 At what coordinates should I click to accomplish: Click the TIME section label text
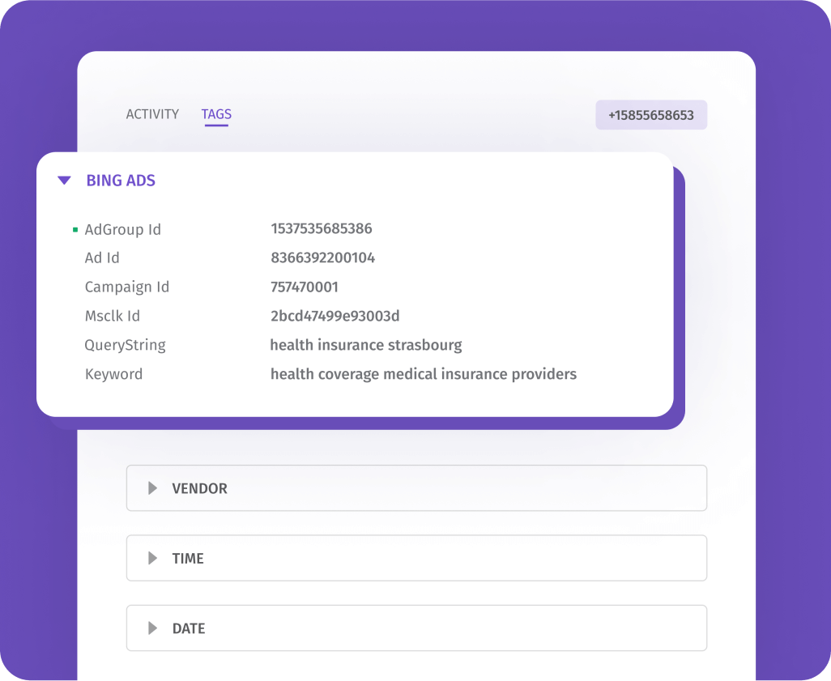tap(188, 558)
